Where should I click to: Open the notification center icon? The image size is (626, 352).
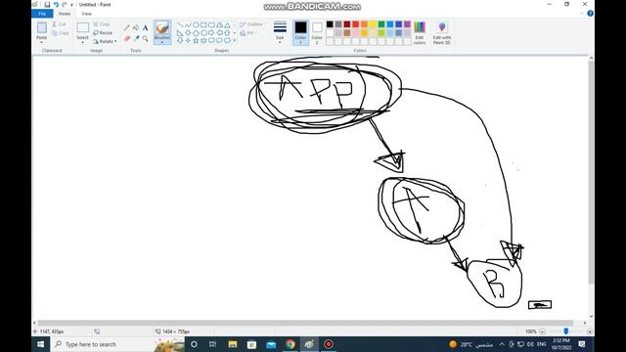coord(582,344)
